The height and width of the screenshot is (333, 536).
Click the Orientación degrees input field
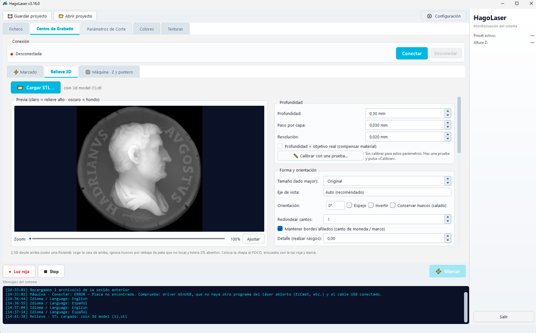tap(336, 205)
